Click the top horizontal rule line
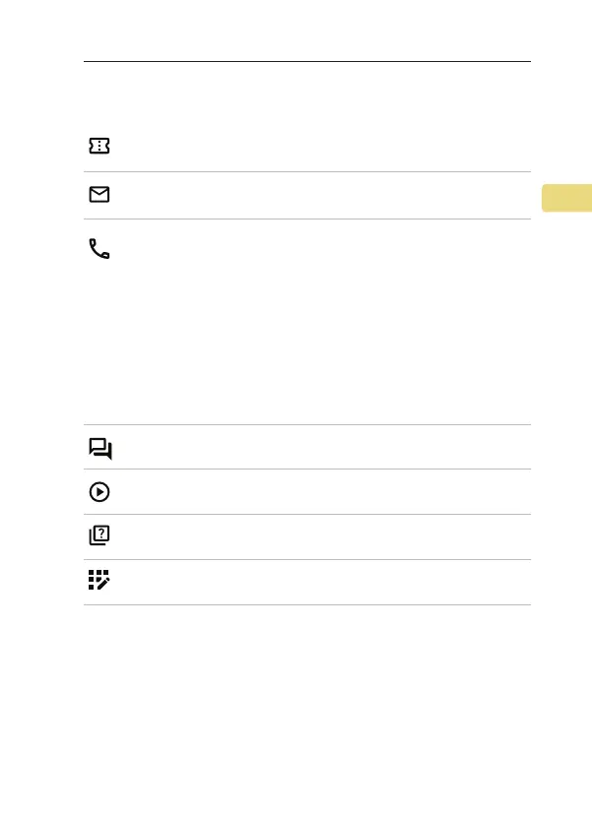Screen dimensions: 592x815 pos(307,61)
